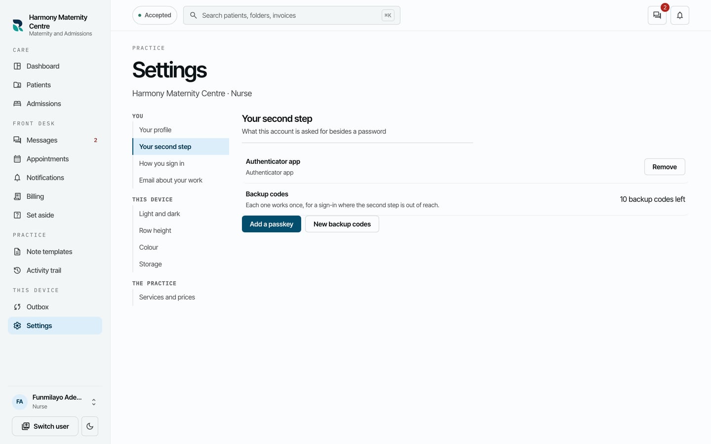
Task: Click the unread count beside sidebar Messages
Action: tap(95, 140)
